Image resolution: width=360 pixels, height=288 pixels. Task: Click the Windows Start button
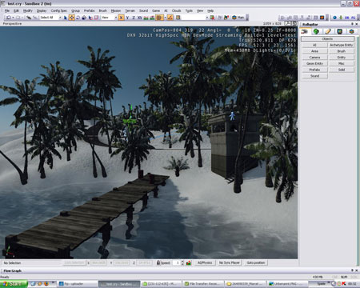pyautogui.click(x=14, y=284)
